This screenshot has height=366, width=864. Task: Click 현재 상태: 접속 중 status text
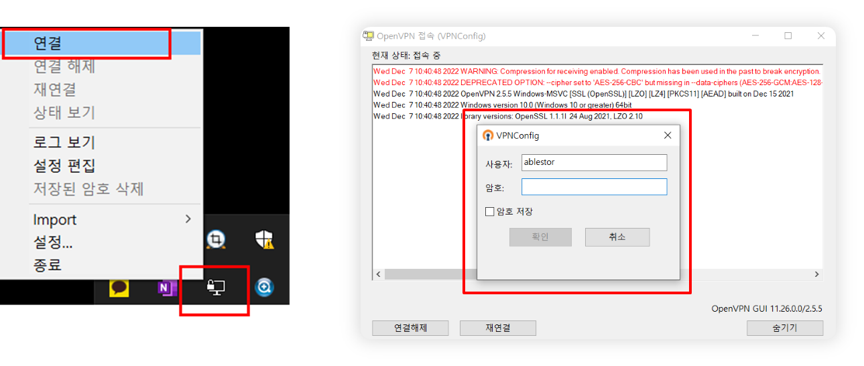(x=406, y=56)
